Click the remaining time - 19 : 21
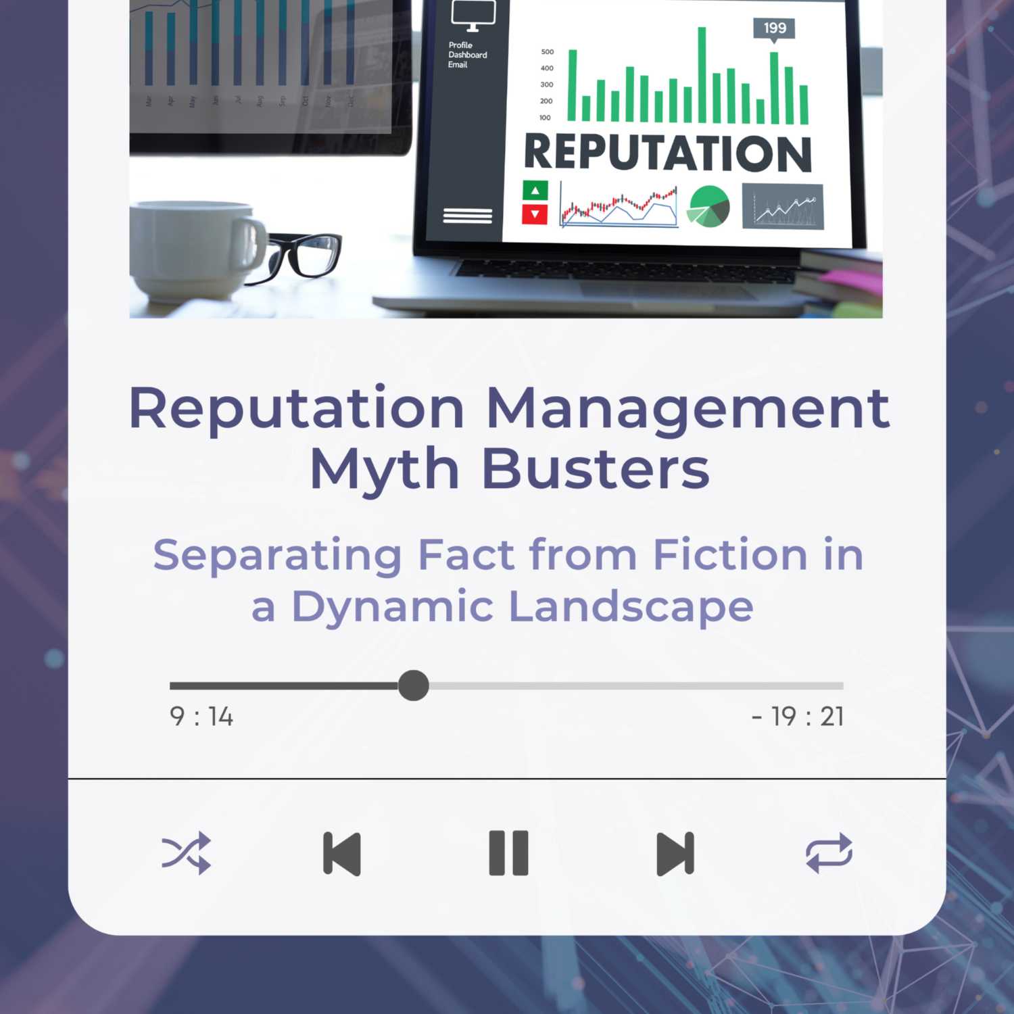This screenshot has height=1014, width=1014. (798, 717)
